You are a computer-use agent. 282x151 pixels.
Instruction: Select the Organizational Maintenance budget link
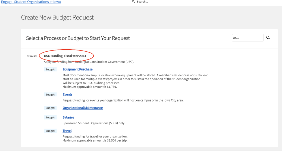point(83,108)
